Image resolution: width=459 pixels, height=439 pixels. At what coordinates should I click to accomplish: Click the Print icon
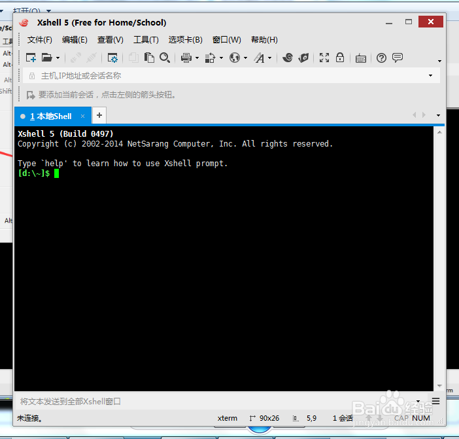[x=186, y=58]
